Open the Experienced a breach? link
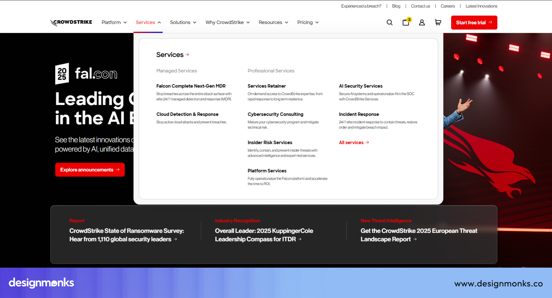The image size is (552, 298). pyautogui.click(x=361, y=6)
